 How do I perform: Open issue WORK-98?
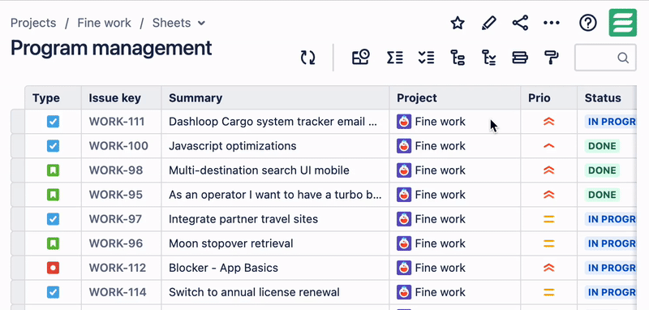tap(116, 170)
